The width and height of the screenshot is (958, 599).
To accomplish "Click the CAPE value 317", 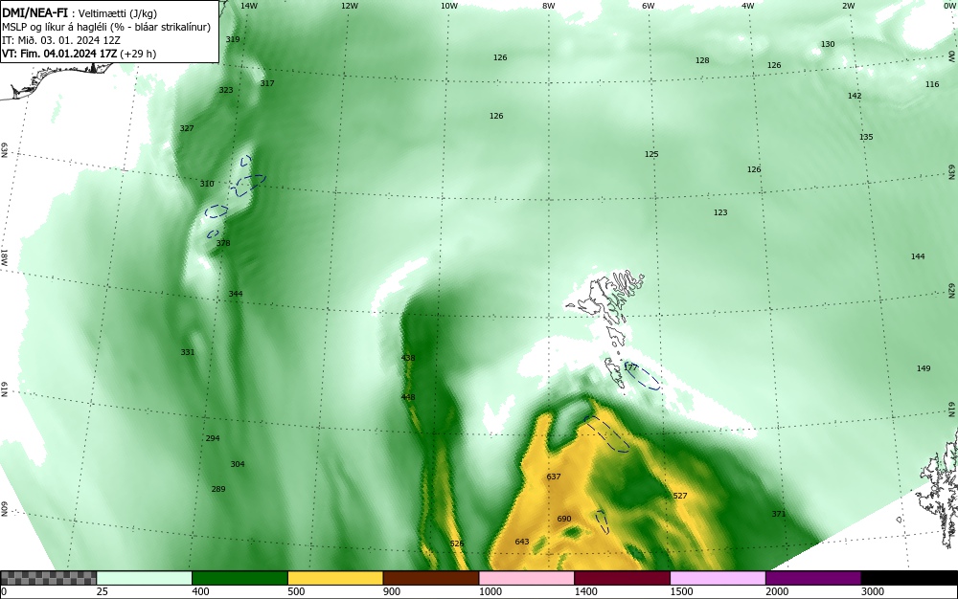I will [x=267, y=83].
